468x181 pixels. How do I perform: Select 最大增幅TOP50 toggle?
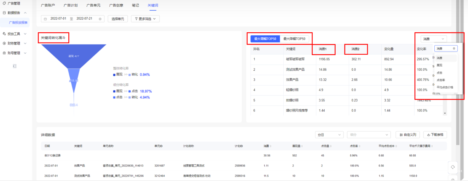click(265, 39)
